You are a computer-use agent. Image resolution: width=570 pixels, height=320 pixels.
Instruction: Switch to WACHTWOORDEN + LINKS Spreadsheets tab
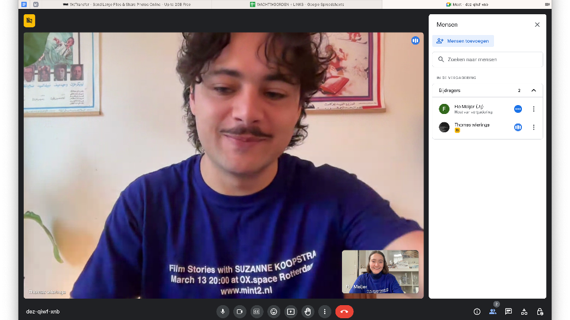click(297, 4)
